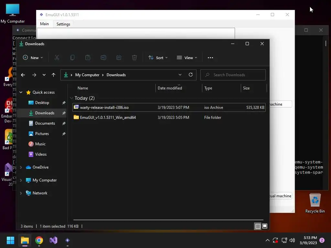Expand the Network tree node

[21, 193]
